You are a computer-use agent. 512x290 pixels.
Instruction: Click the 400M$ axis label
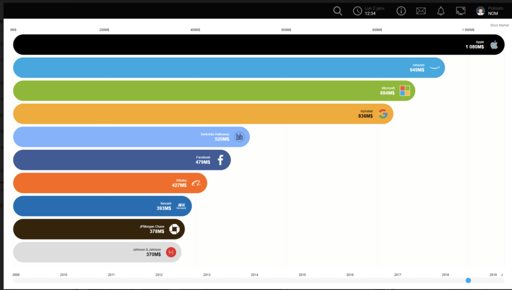(x=195, y=30)
